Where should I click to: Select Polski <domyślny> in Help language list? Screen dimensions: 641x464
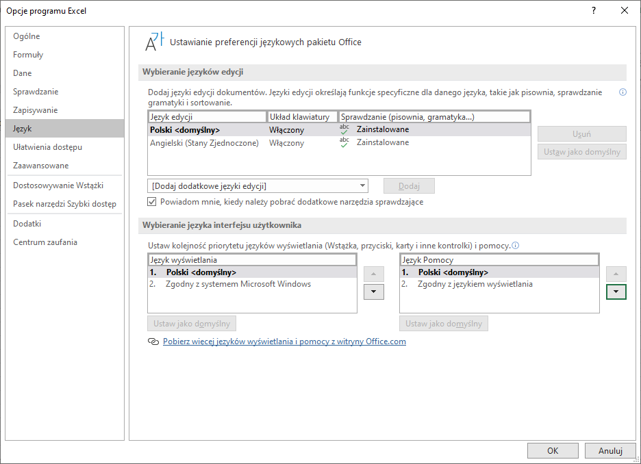tap(499, 272)
